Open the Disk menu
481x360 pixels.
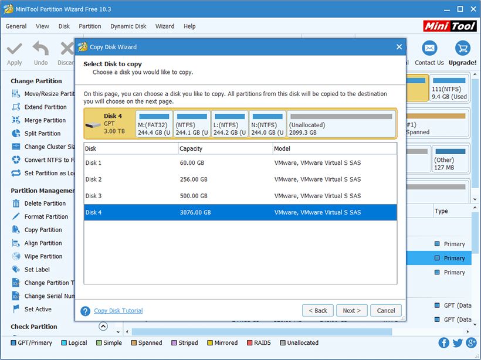point(64,26)
